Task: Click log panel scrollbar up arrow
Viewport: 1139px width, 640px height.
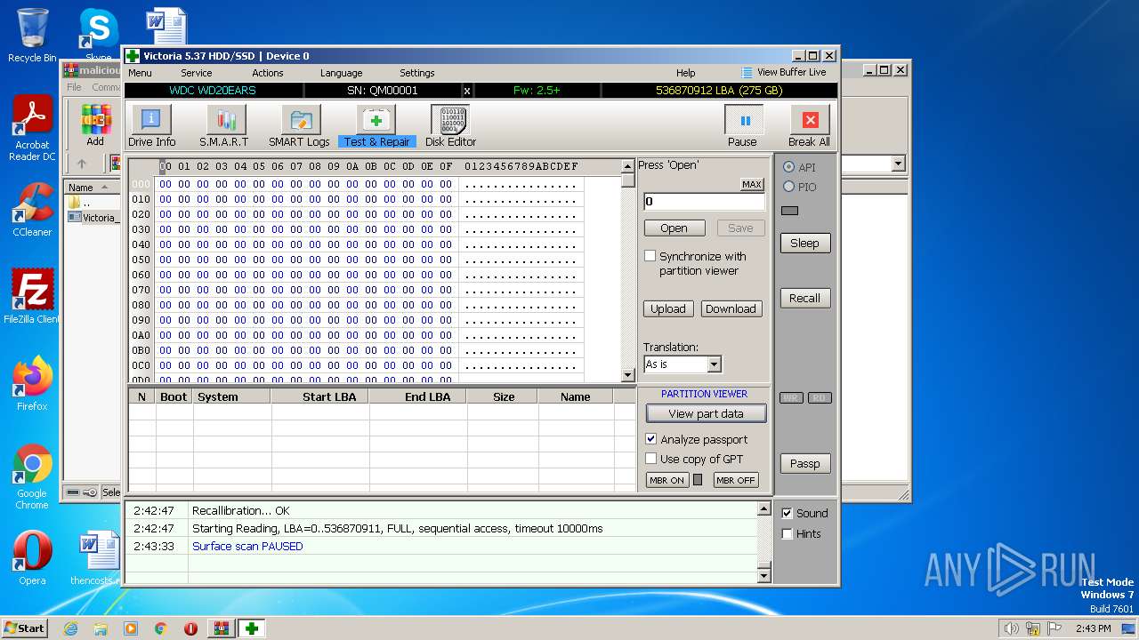Action: [x=763, y=509]
